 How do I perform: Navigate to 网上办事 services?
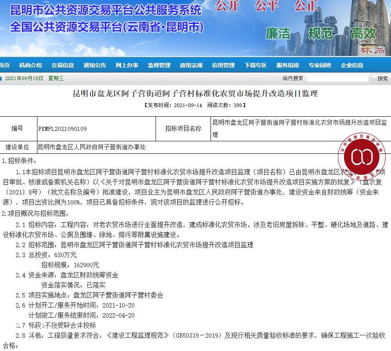[127, 65]
